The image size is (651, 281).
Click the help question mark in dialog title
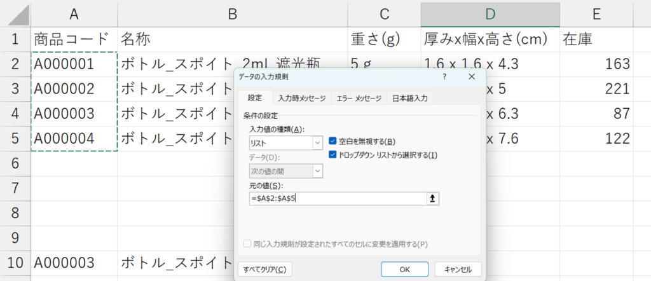[x=444, y=76]
